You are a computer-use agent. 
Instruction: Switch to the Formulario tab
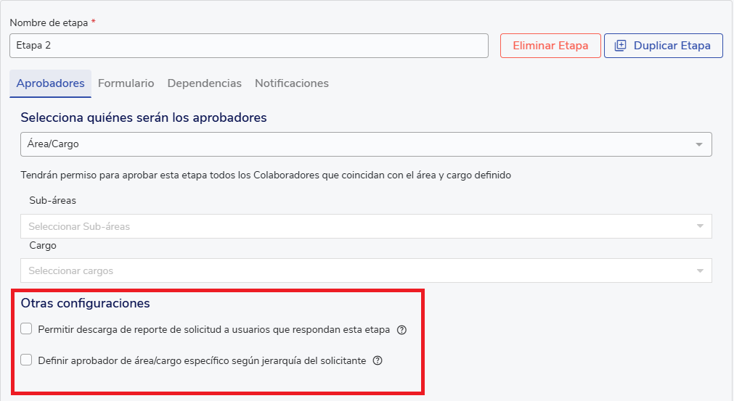(126, 83)
